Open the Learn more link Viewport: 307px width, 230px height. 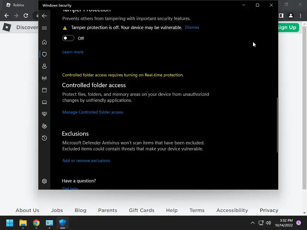(73, 52)
